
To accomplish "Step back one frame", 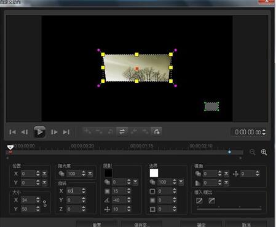I will tap(25, 132).
